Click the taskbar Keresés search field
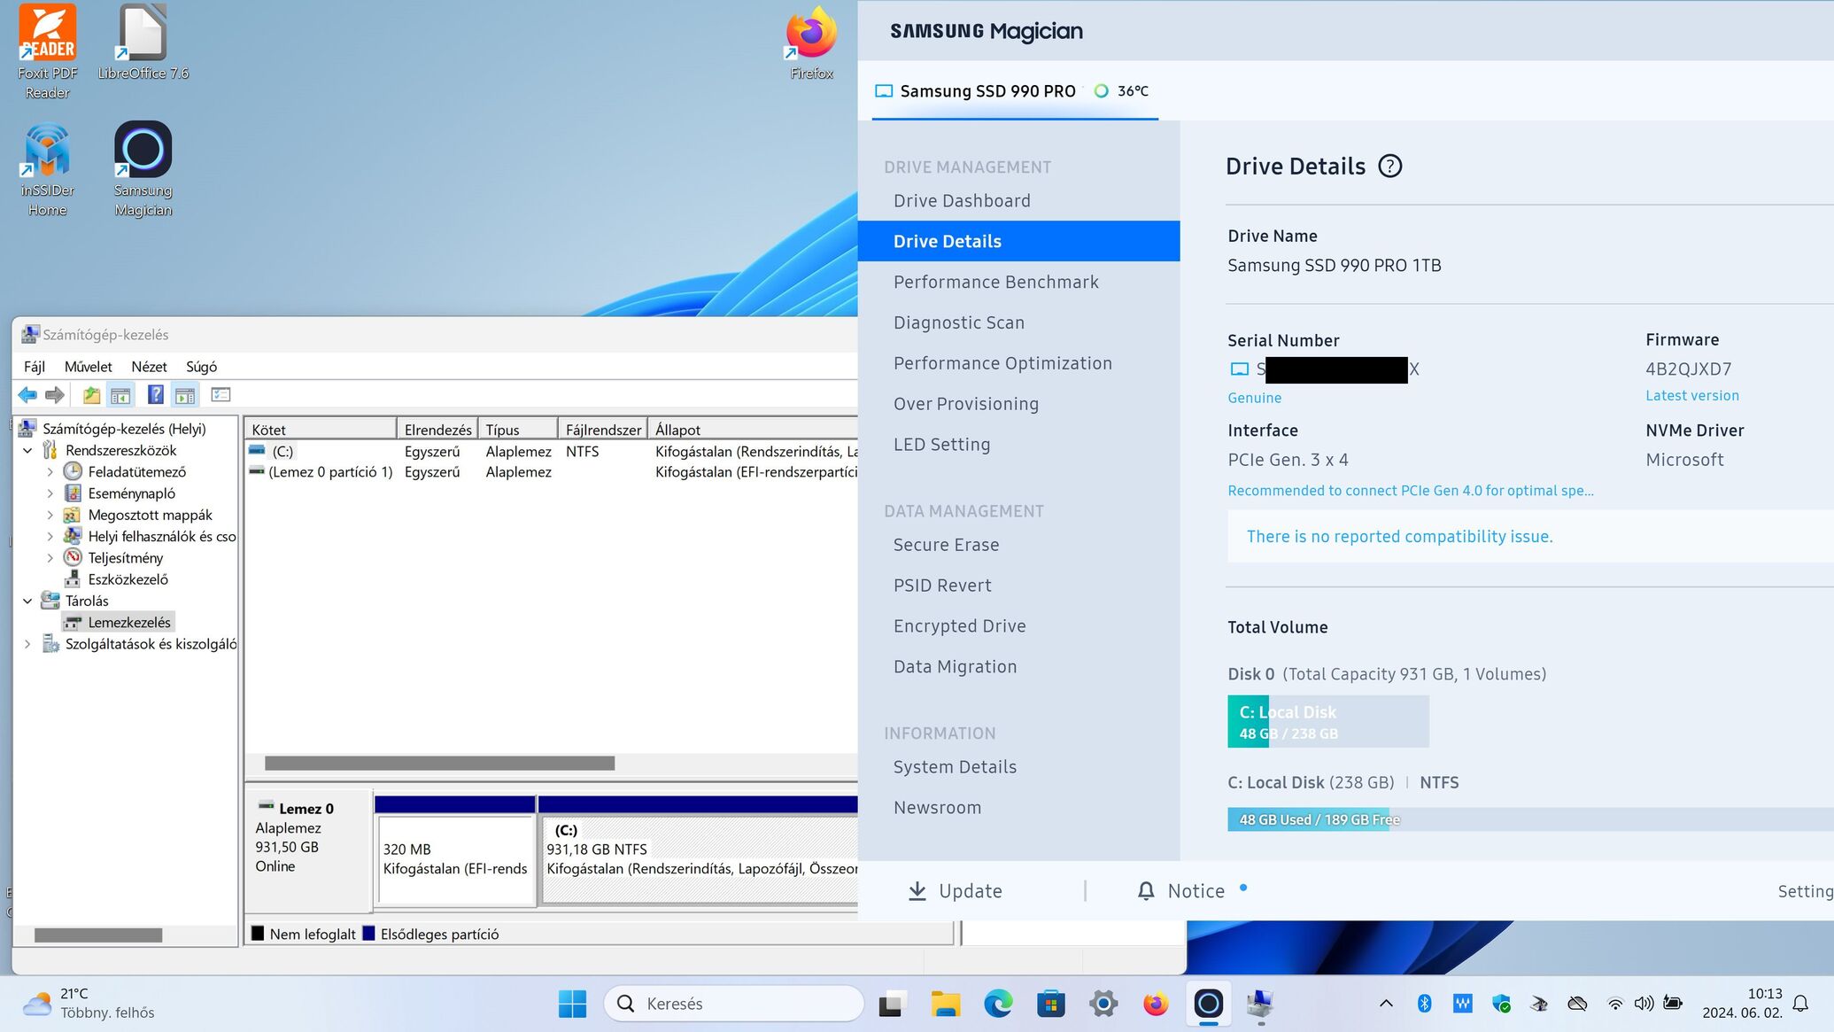Viewport: 1834px width, 1032px height. [733, 1004]
